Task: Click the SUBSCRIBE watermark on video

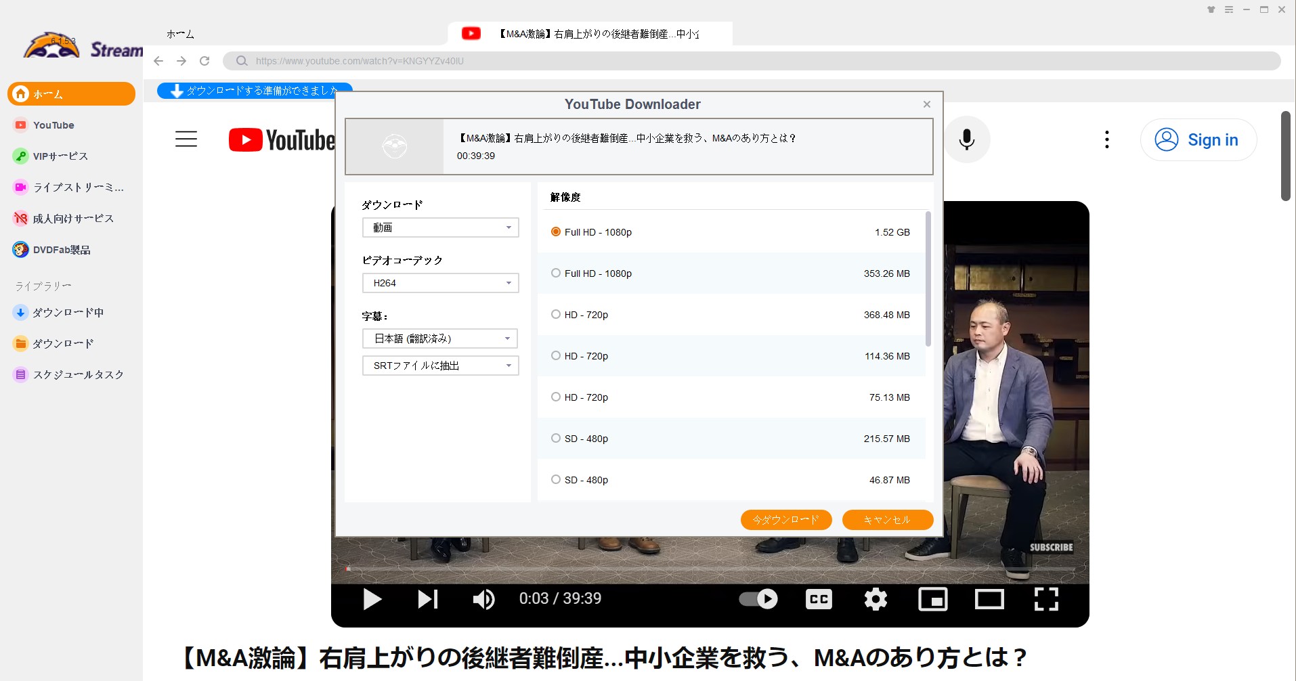Action: pyautogui.click(x=1051, y=548)
